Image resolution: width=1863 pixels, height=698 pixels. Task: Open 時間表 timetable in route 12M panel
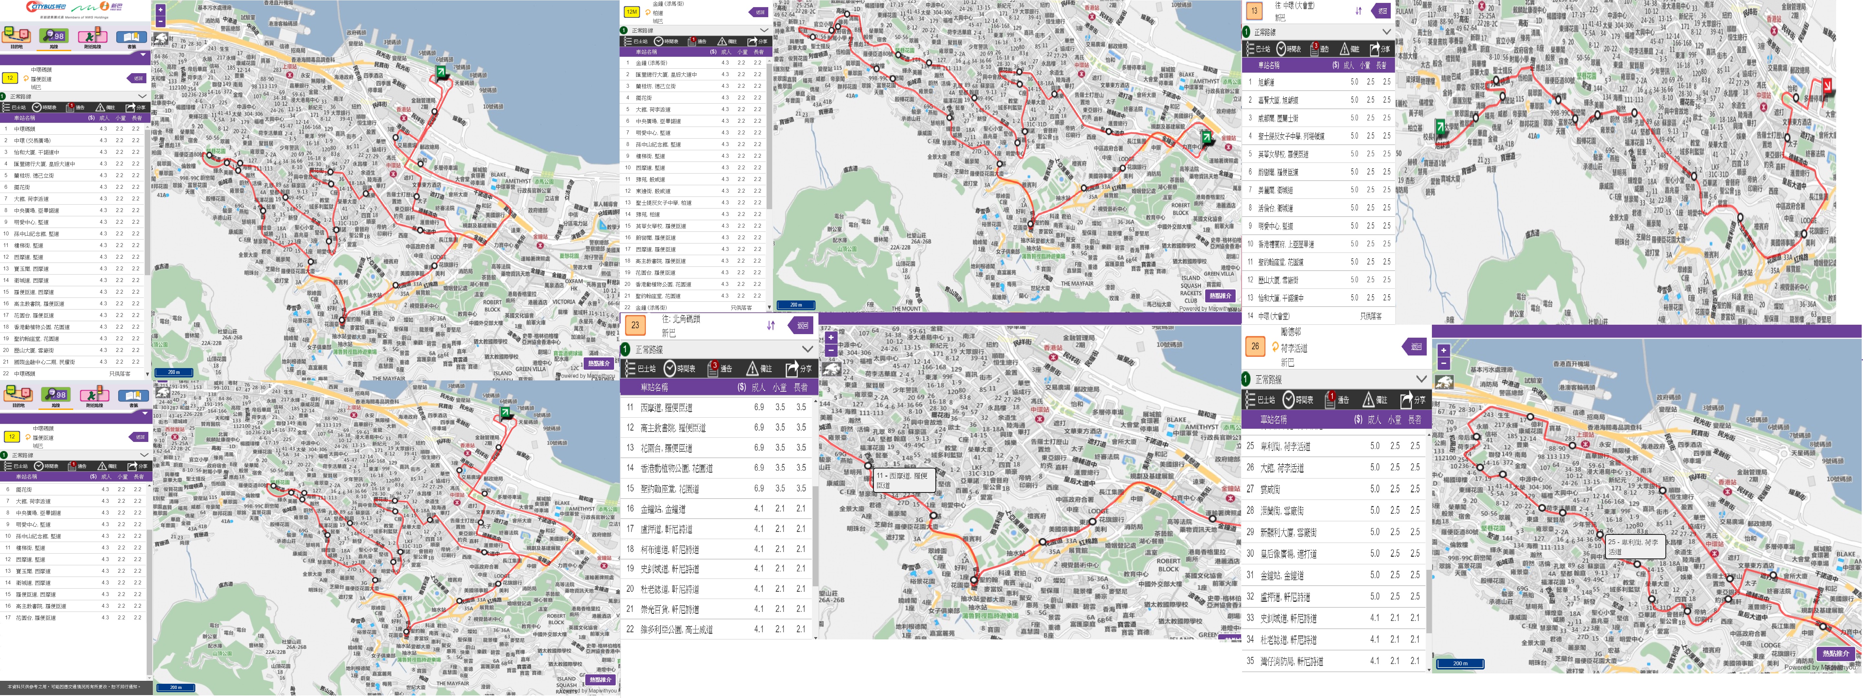666,41
